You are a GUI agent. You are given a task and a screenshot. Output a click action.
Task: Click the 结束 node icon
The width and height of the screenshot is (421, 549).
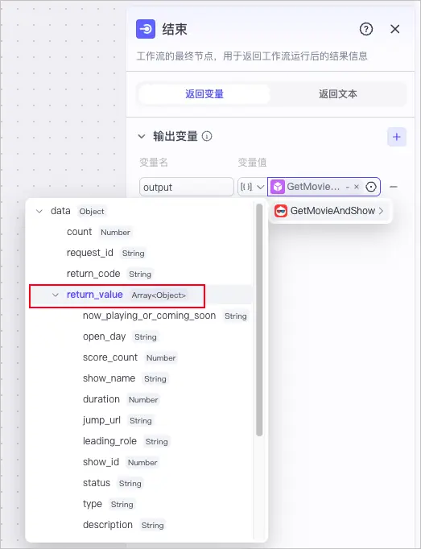(146, 29)
